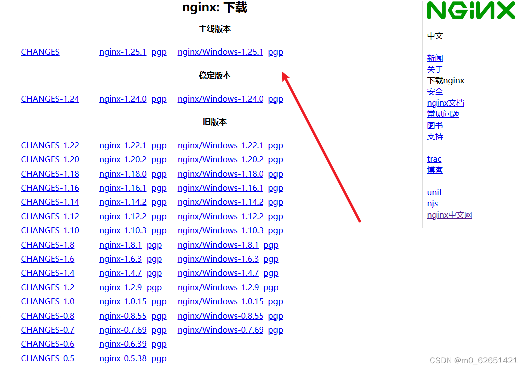Viewport: 525px width, 369px height.
Task: Download nginx-0.6.39
Action: coord(123,344)
